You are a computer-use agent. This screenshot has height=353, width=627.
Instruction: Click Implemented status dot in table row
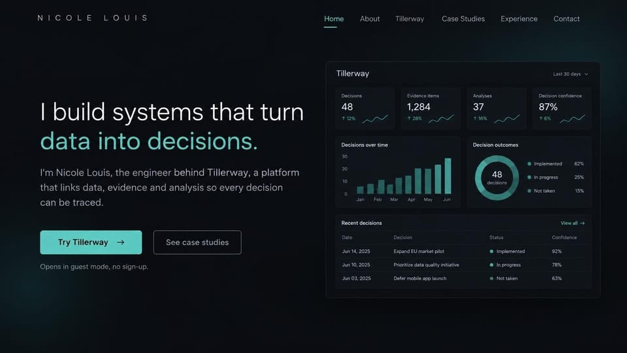pos(491,251)
